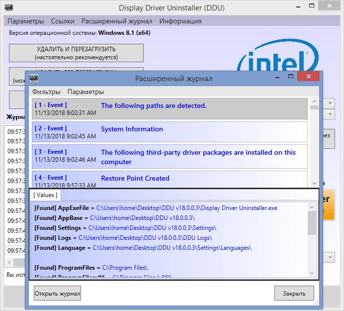Click the Открыть журнал button

(x=57, y=293)
